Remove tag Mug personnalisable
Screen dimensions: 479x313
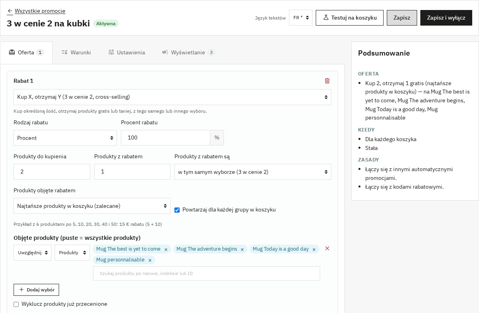150,260
